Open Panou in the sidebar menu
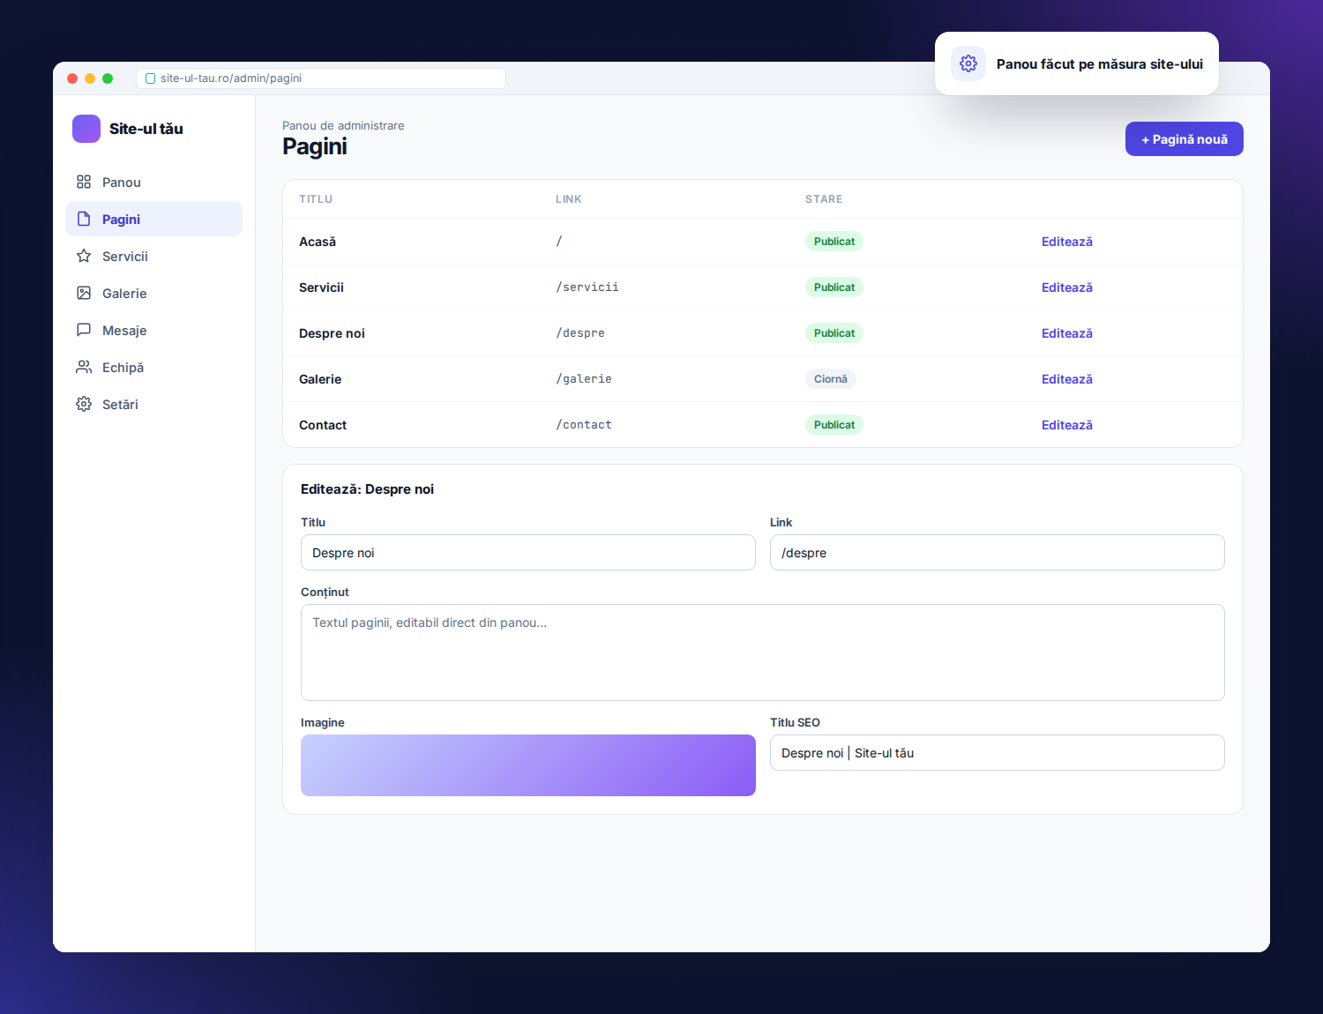 pyautogui.click(x=153, y=182)
